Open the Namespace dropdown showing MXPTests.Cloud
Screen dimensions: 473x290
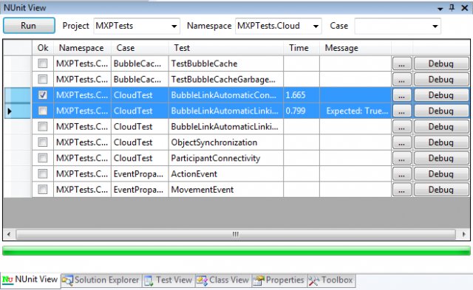click(x=278, y=26)
